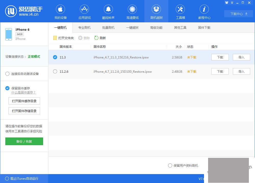Click the 64GB capacity badge
255x183 pixels.
point(20,34)
